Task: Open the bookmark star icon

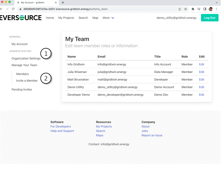Action: (x=185, y=9)
